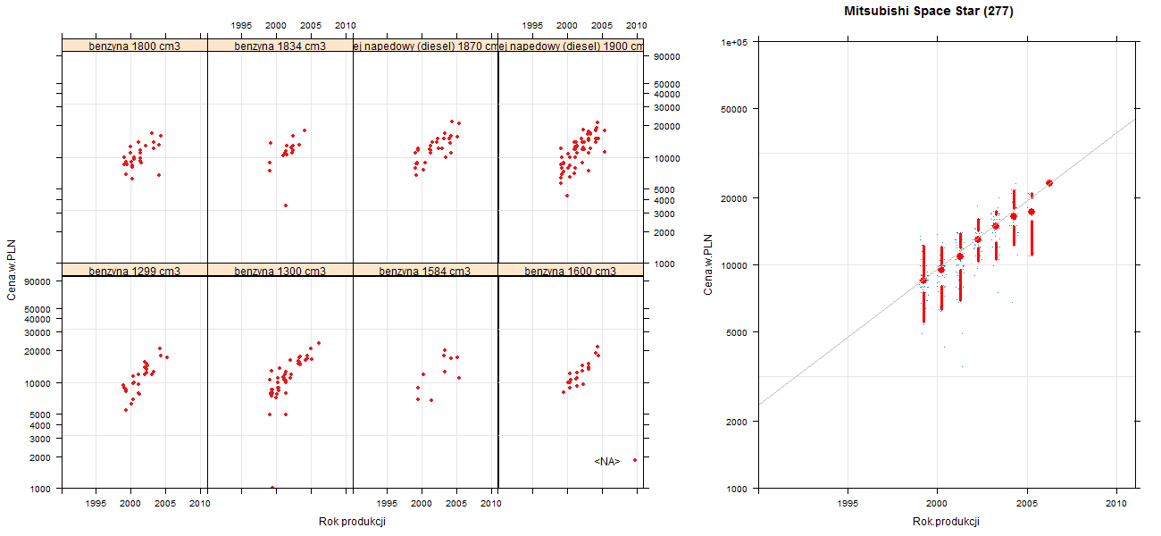Select the 'benzyna 1299 cm3' panel header
The image size is (1161, 536).
click(135, 271)
